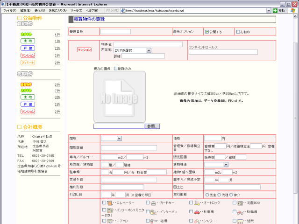Click the 土地 badge under 売買物件
The width and height of the screenshot is (299, 224).
(28, 98)
